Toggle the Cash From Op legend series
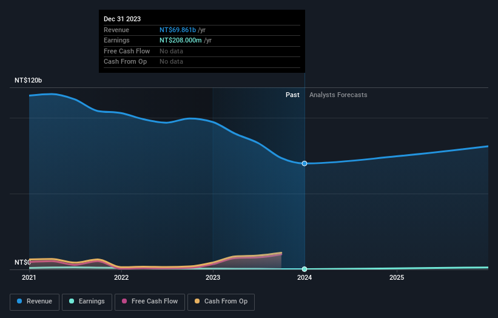 (221, 302)
